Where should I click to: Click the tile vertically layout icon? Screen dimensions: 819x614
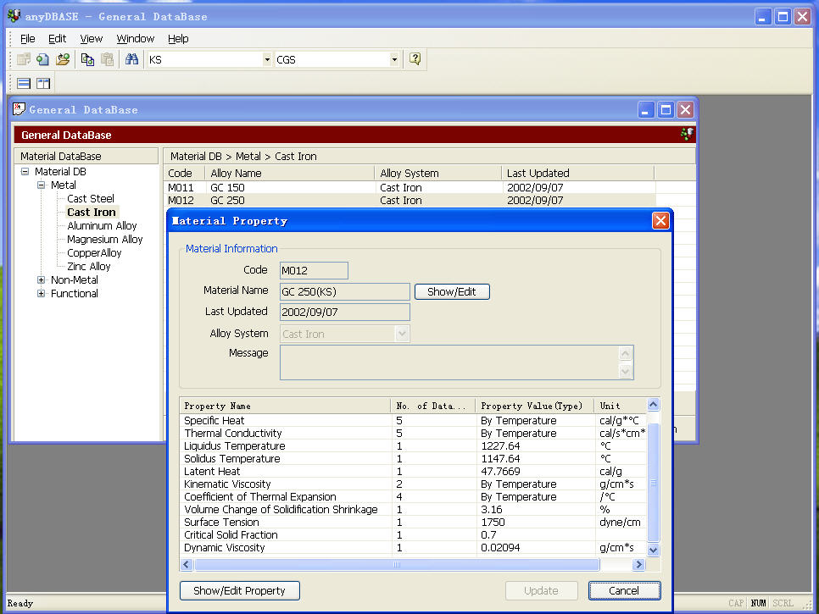pos(43,84)
